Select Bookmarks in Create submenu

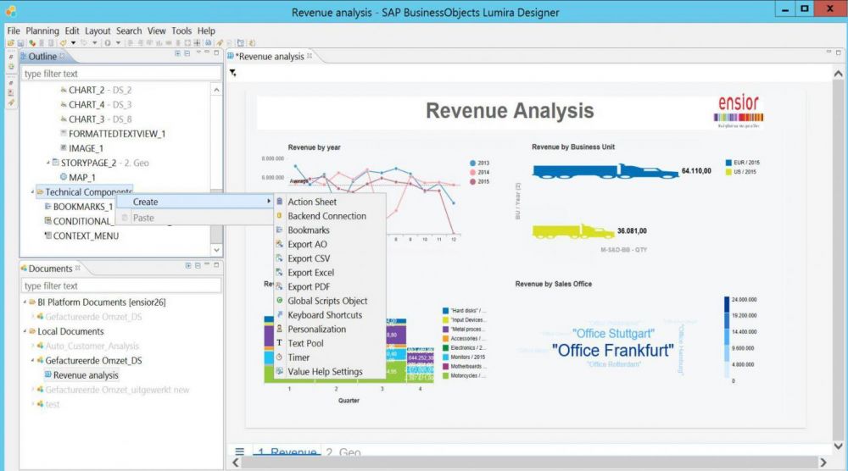[331, 230]
